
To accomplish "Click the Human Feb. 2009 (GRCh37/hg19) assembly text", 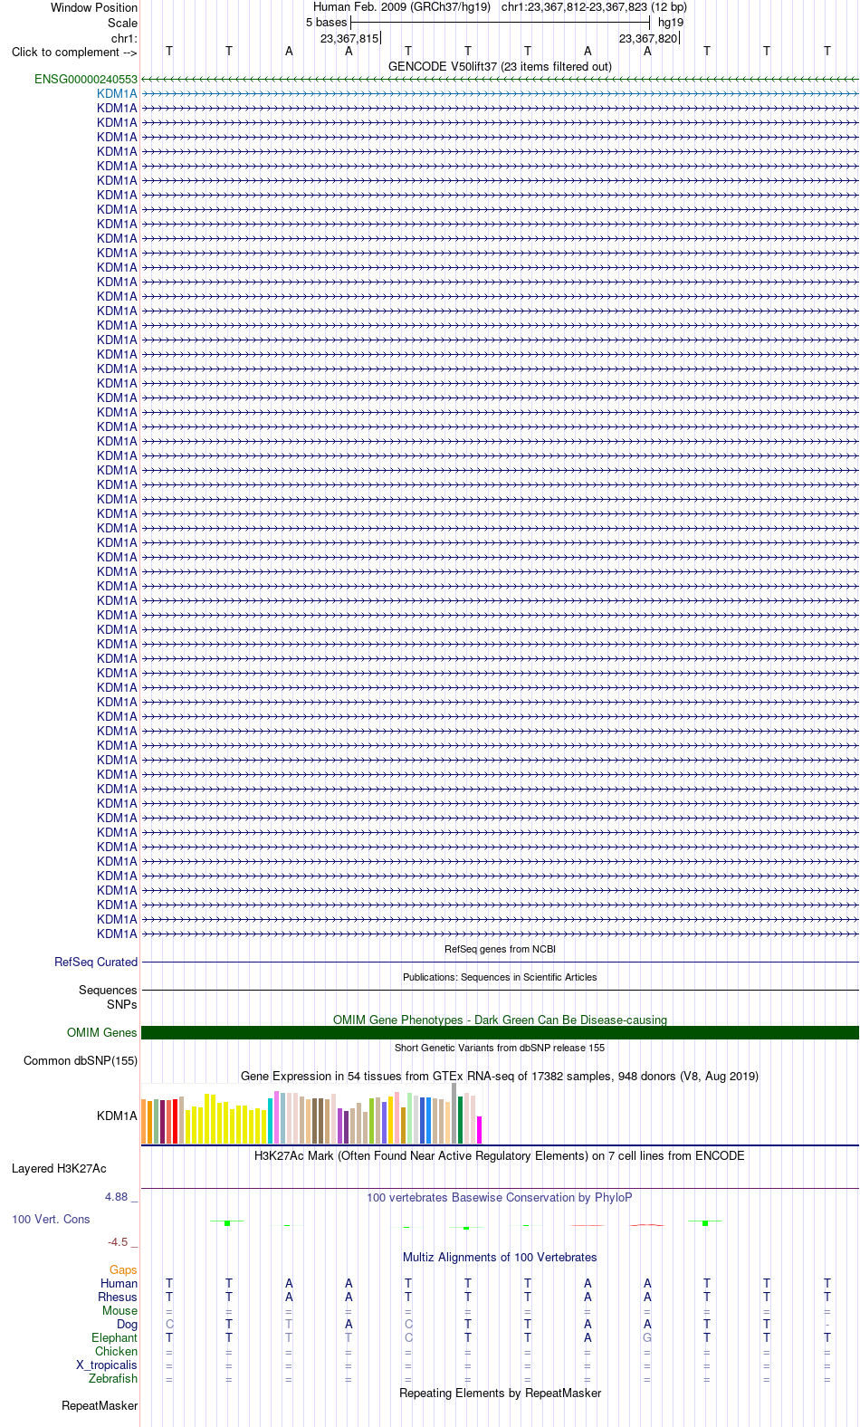I will (x=402, y=7).
